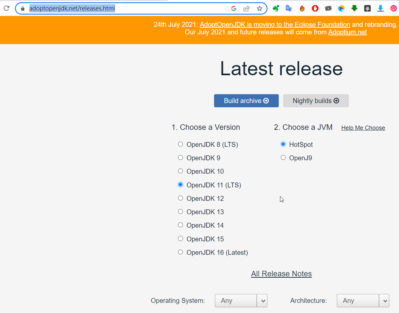
Task: Open All Release Notes link
Action: (281, 274)
